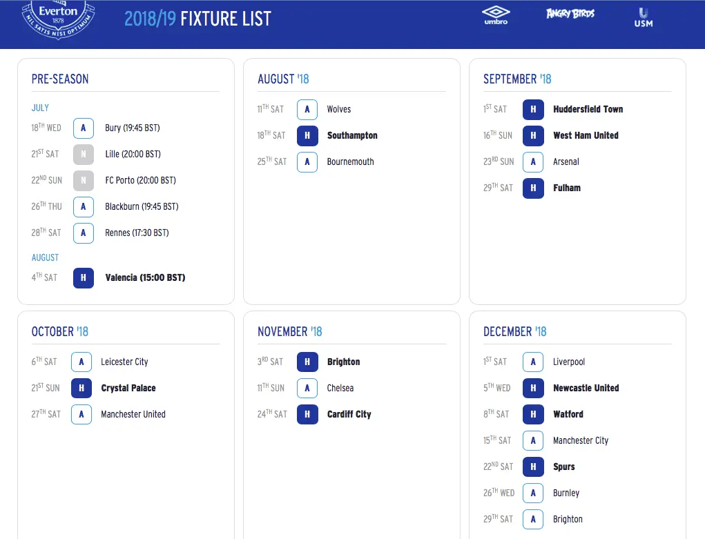Click the away badge next to Chelsea
This screenshot has height=539, width=705.
[307, 388]
